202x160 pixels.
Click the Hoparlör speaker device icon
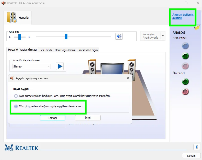[12, 17]
